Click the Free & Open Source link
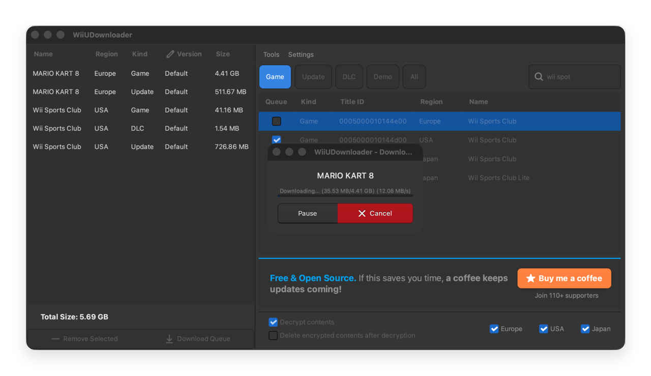This screenshot has height=376, width=651. tap(313, 278)
